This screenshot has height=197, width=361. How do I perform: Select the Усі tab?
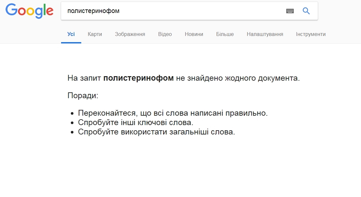(71, 34)
